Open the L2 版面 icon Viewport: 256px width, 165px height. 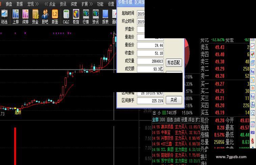(55, 17)
